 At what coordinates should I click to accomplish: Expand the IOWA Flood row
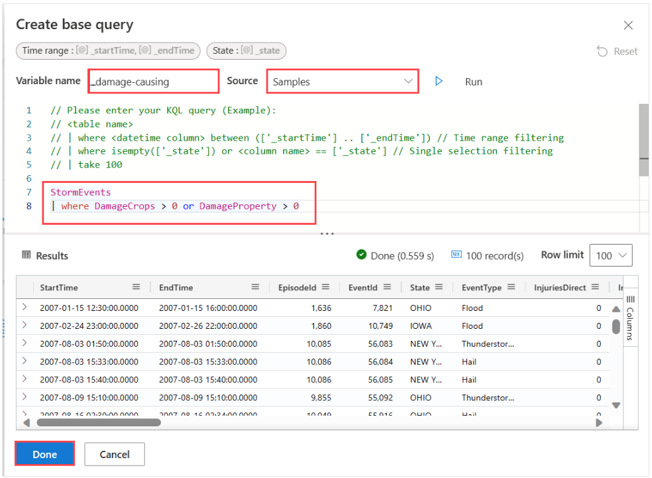coord(25,325)
